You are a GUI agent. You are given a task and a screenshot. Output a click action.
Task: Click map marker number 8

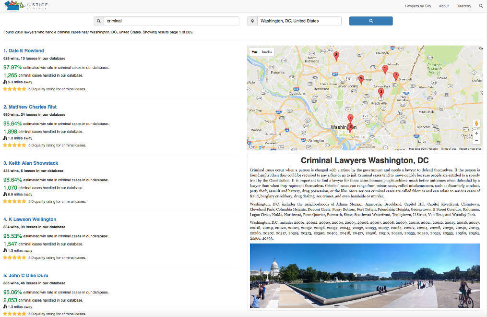[336, 56]
